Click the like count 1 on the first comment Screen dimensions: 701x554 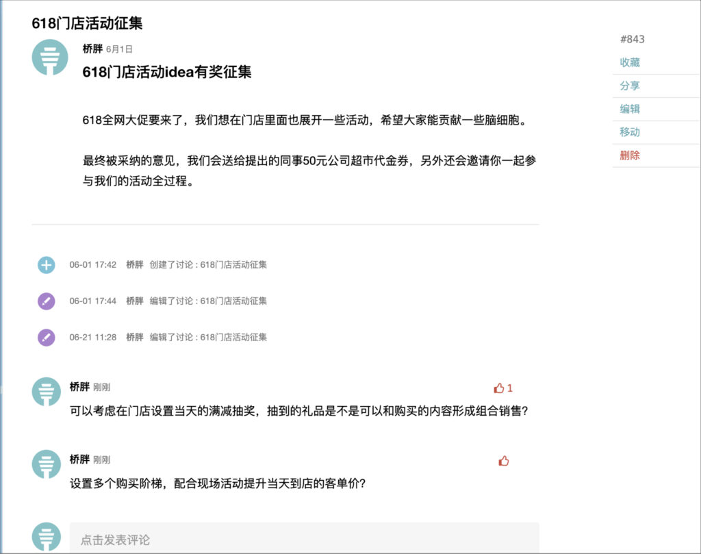(x=510, y=388)
